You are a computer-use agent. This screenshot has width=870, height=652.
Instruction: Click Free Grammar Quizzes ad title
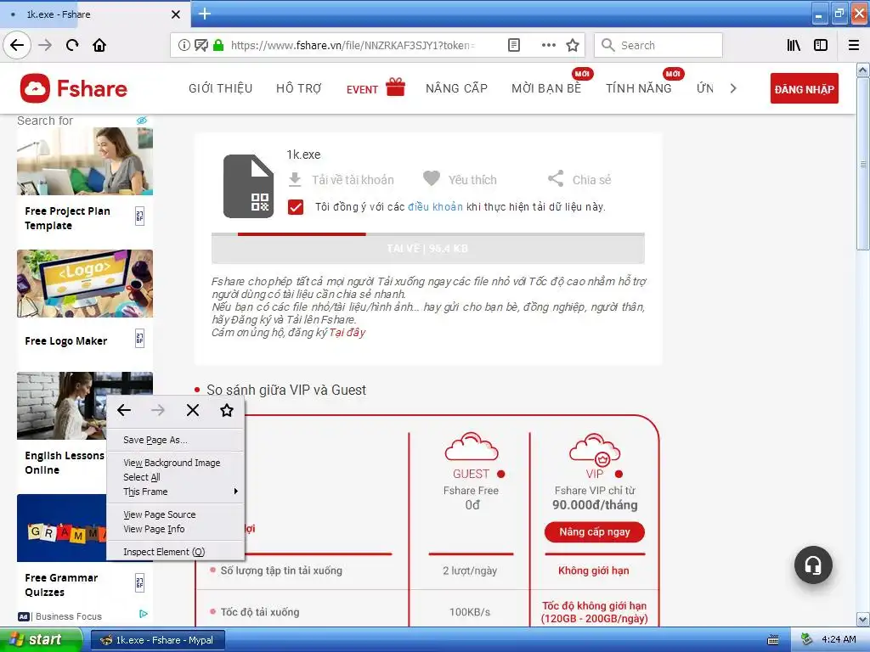click(x=61, y=585)
